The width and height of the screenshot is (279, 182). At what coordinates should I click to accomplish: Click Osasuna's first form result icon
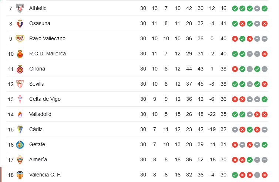(235, 23)
